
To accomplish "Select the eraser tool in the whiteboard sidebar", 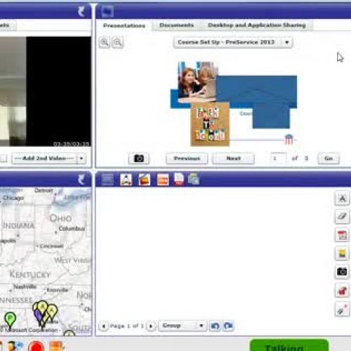I will tap(343, 216).
